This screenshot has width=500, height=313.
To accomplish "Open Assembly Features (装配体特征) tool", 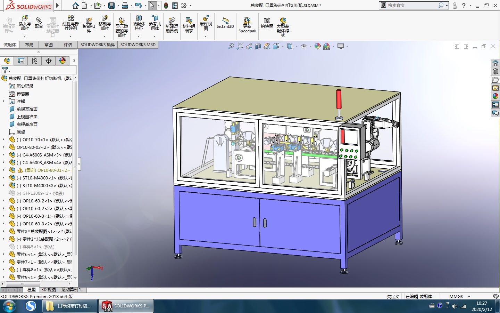I will click(x=139, y=22).
